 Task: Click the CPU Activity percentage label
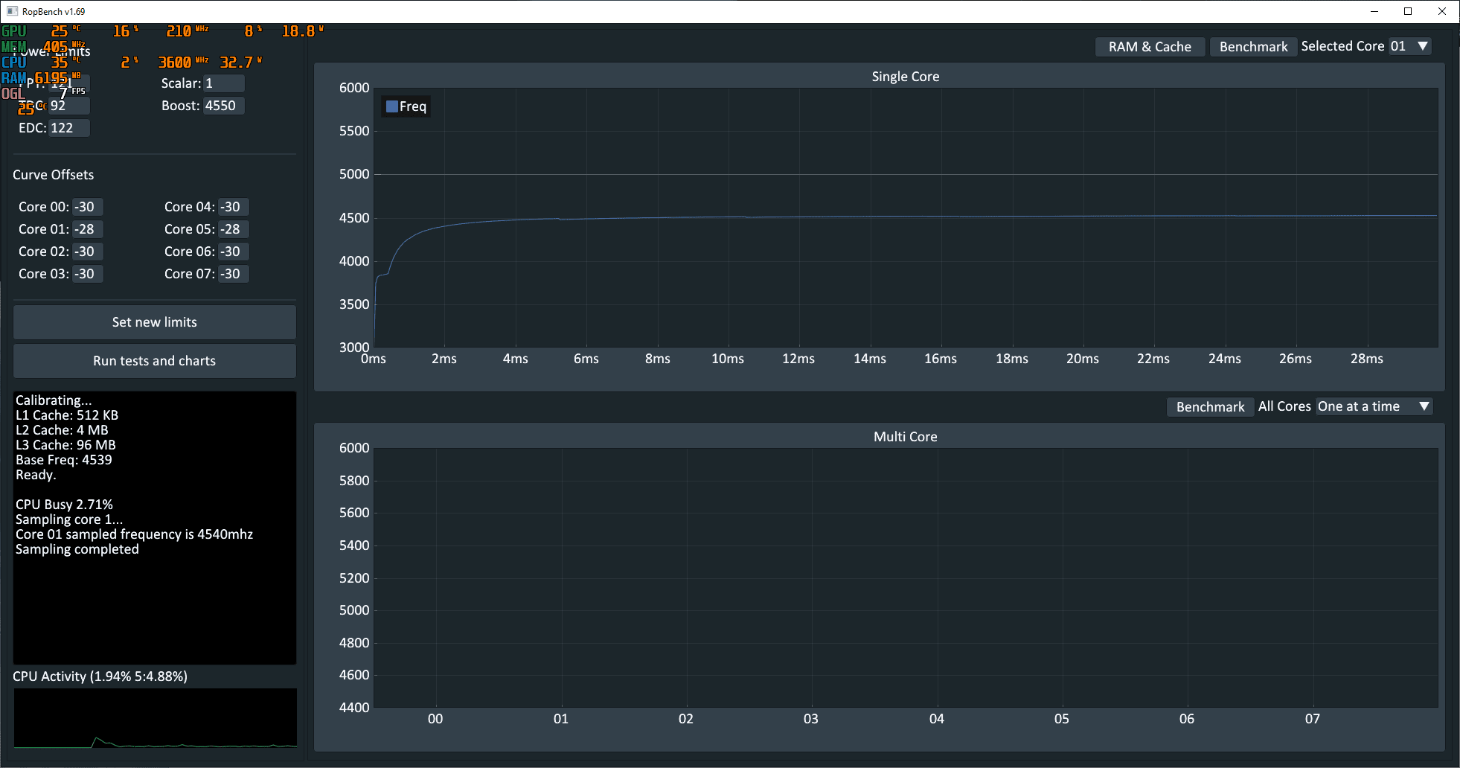[100, 676]
